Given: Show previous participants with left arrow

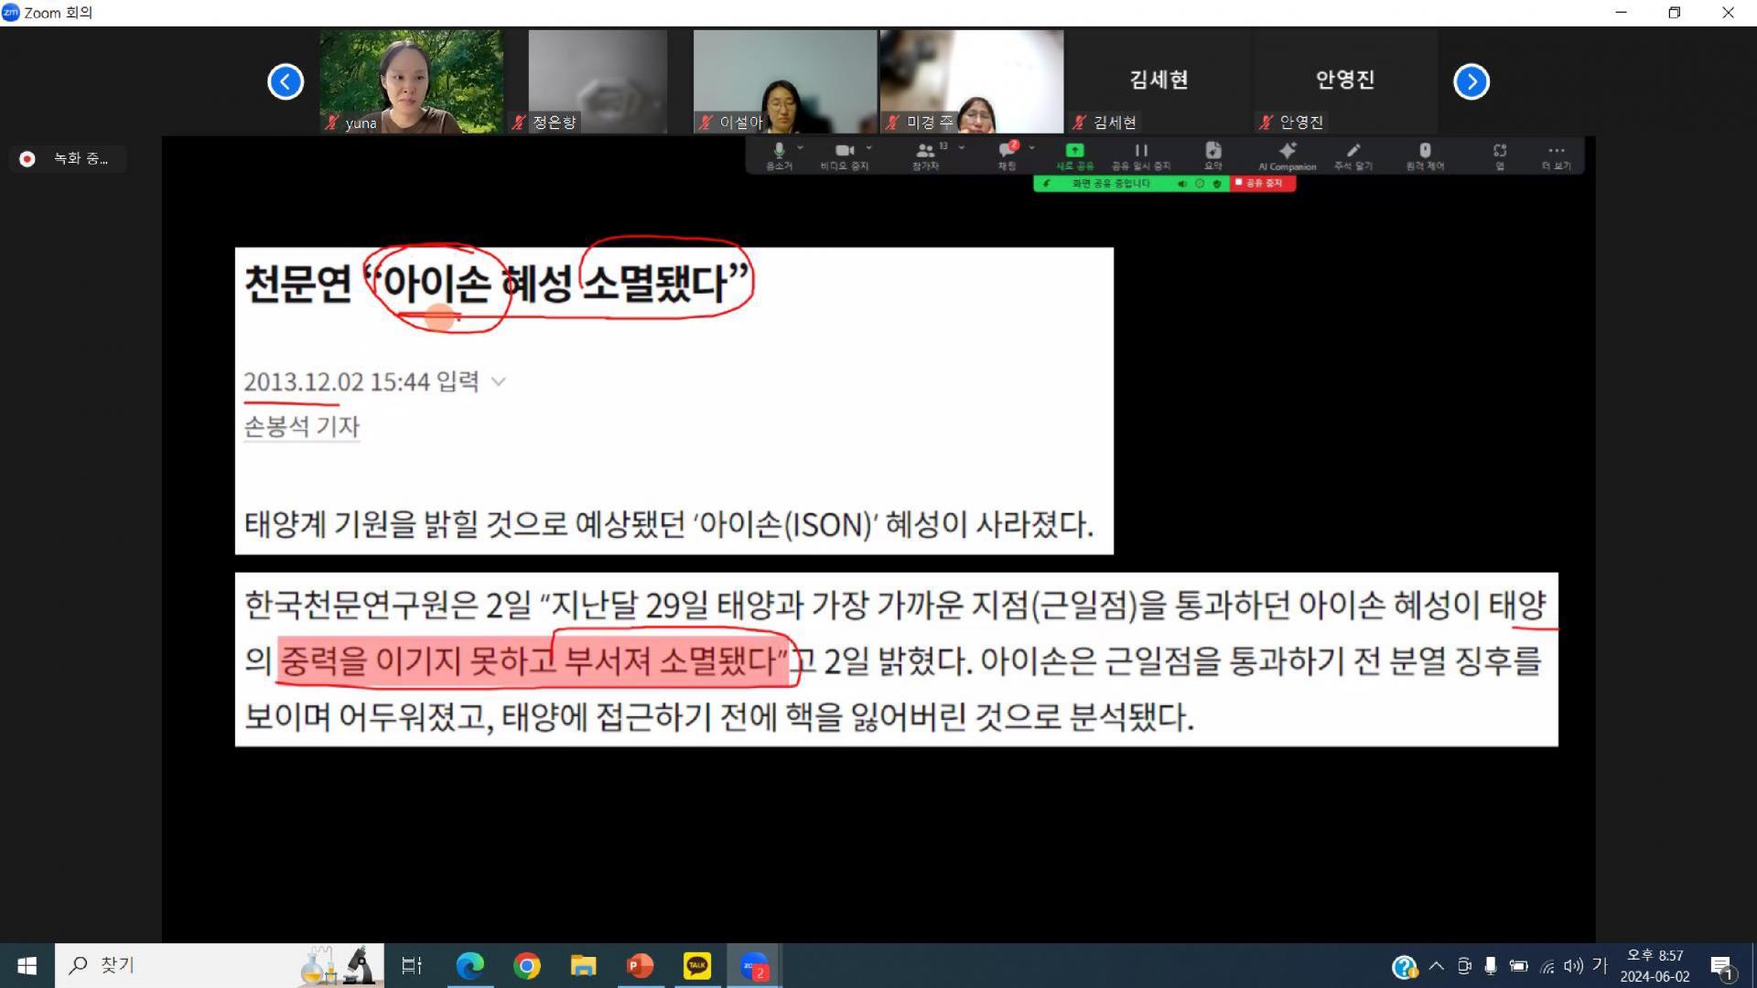Looking at the screenshot, I should click(x=286, y=81).
